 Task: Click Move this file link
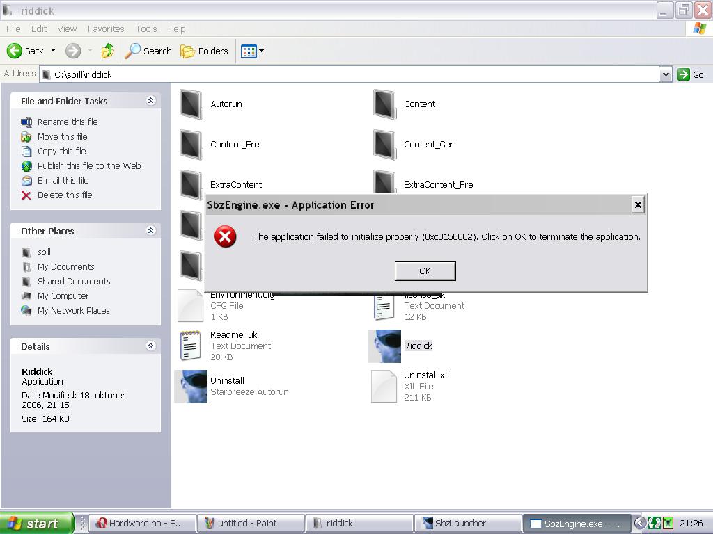point(62,136)
